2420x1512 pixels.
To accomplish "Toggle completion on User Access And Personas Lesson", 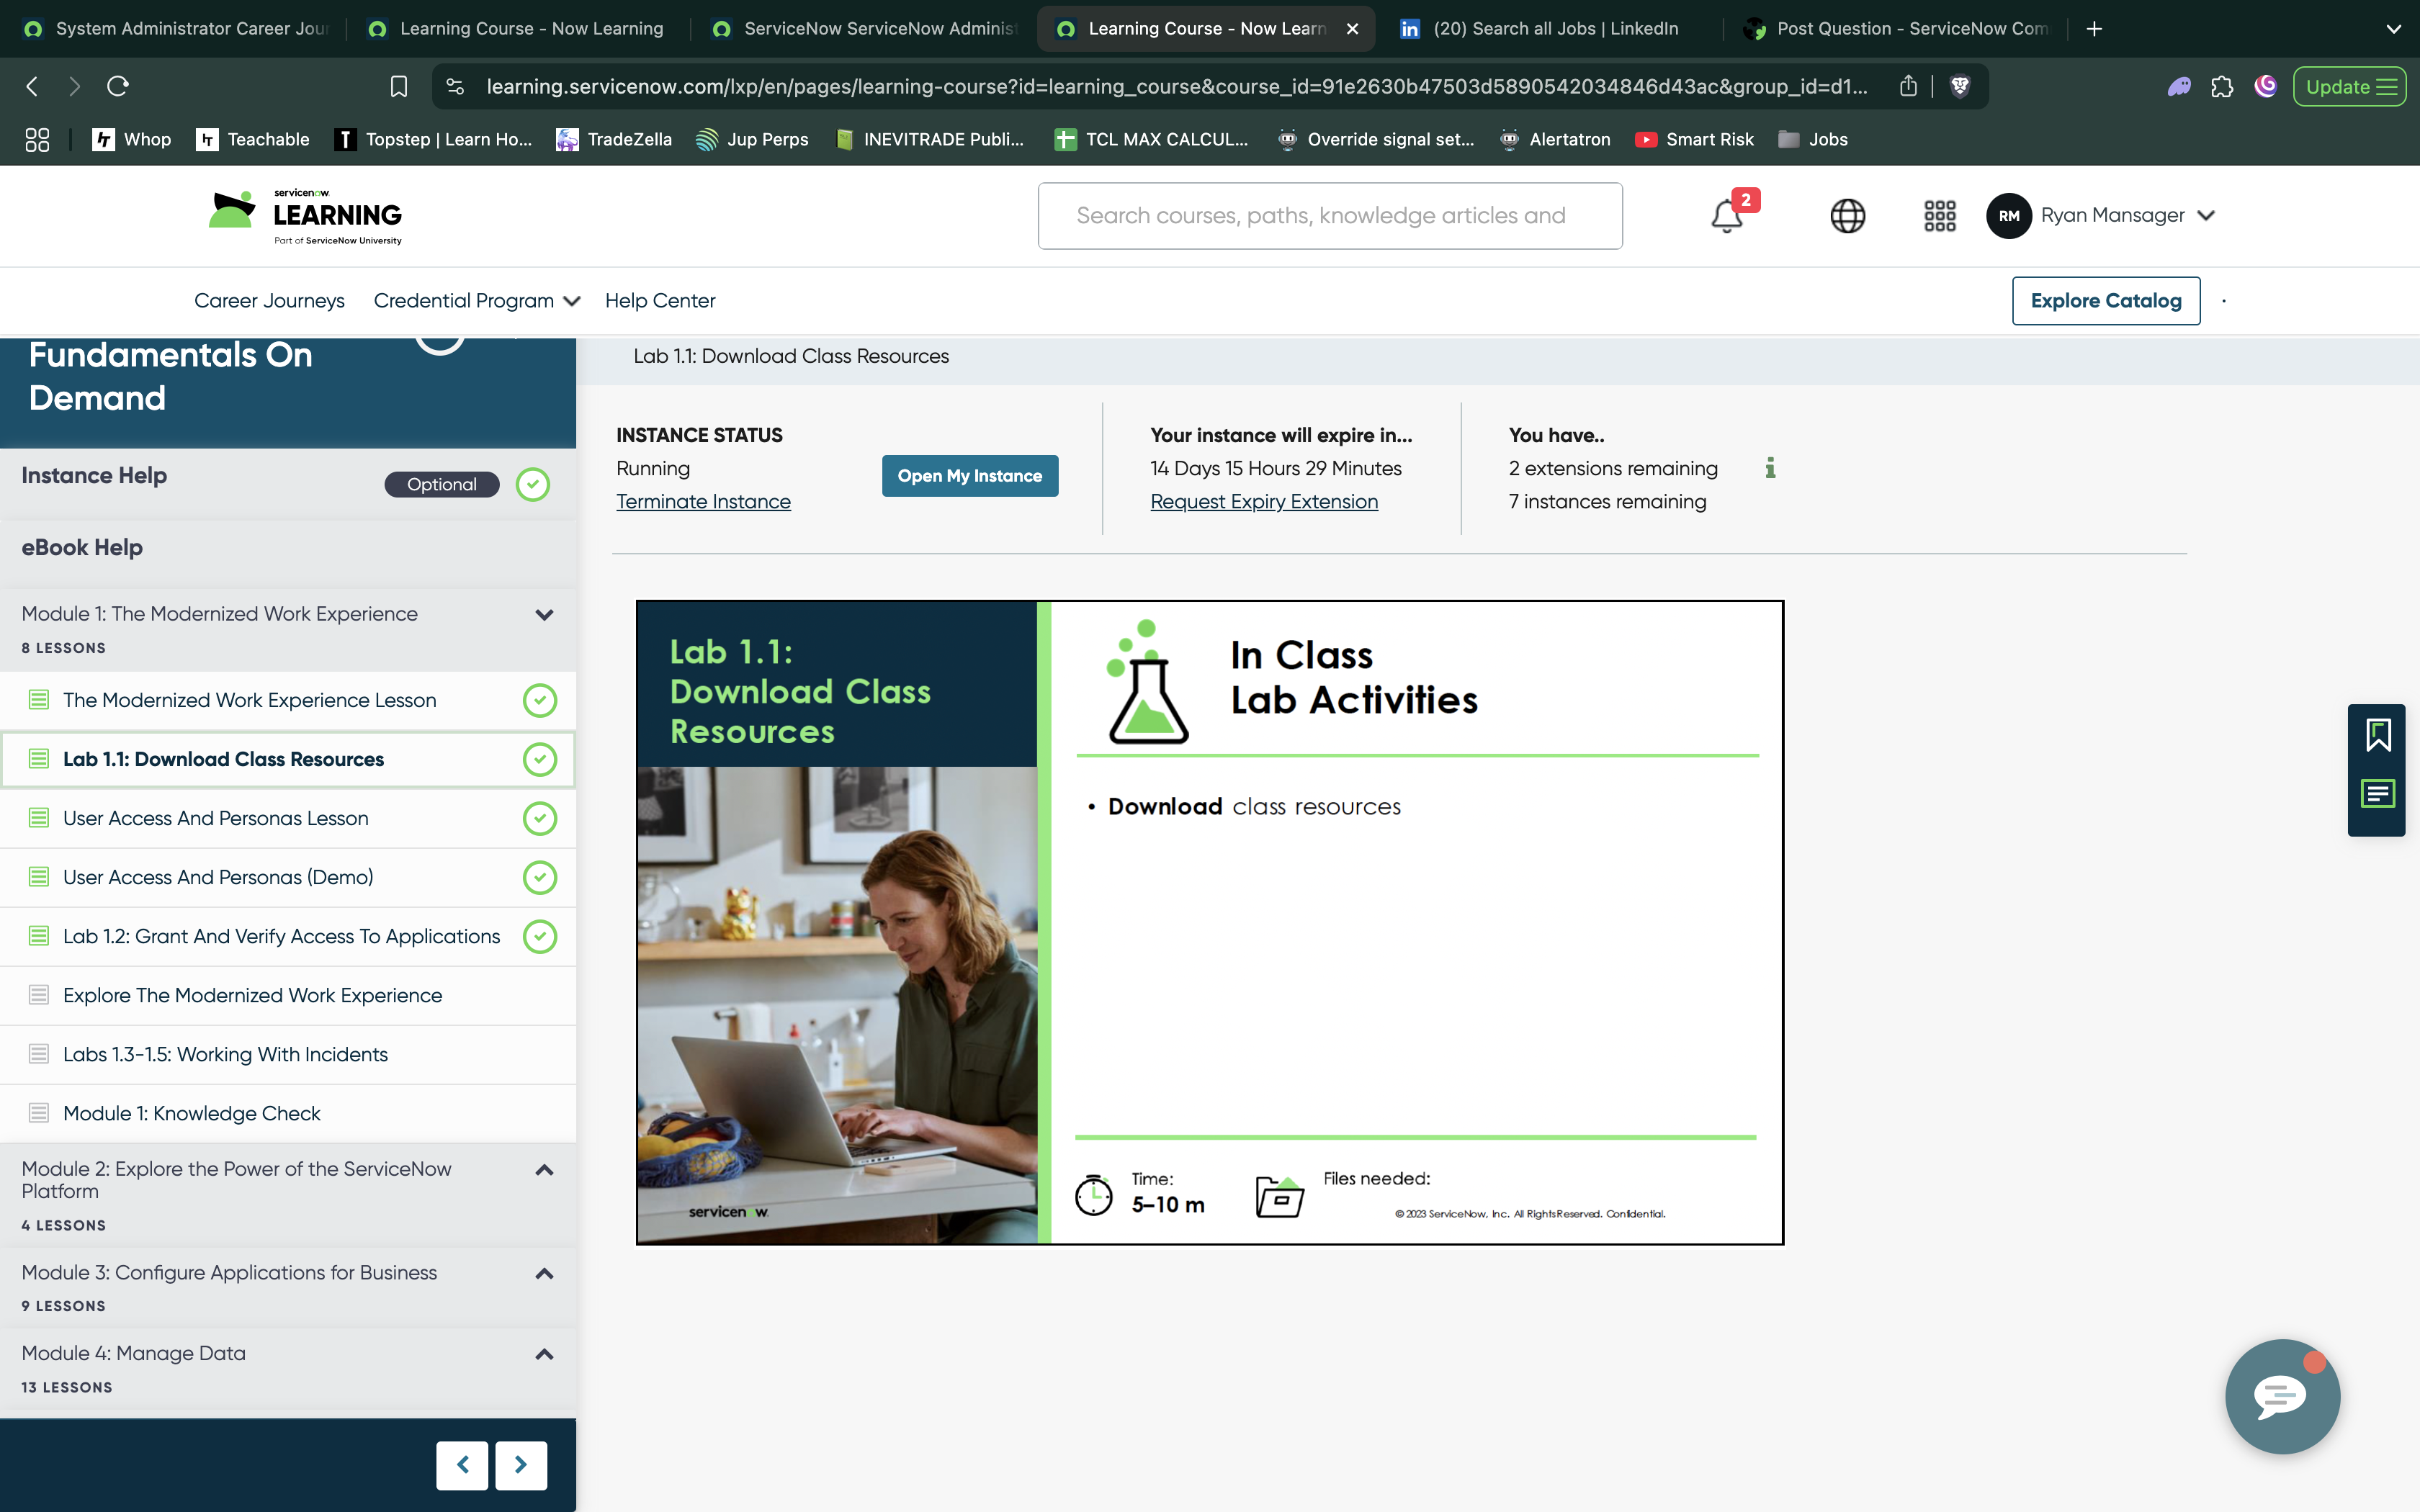I will coord(540,817).
